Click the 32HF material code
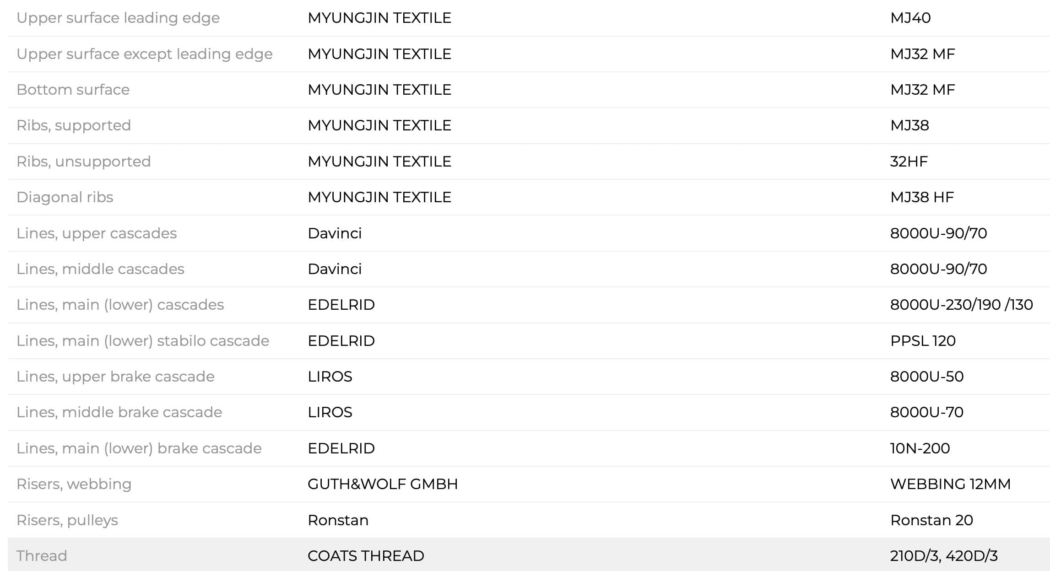 pyautogui.click(x=909, y=162)
